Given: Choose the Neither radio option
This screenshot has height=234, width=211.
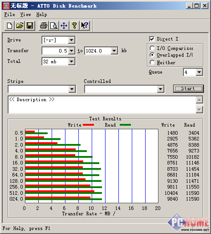Looking at the screenshot, I should [x=152, y=62].
